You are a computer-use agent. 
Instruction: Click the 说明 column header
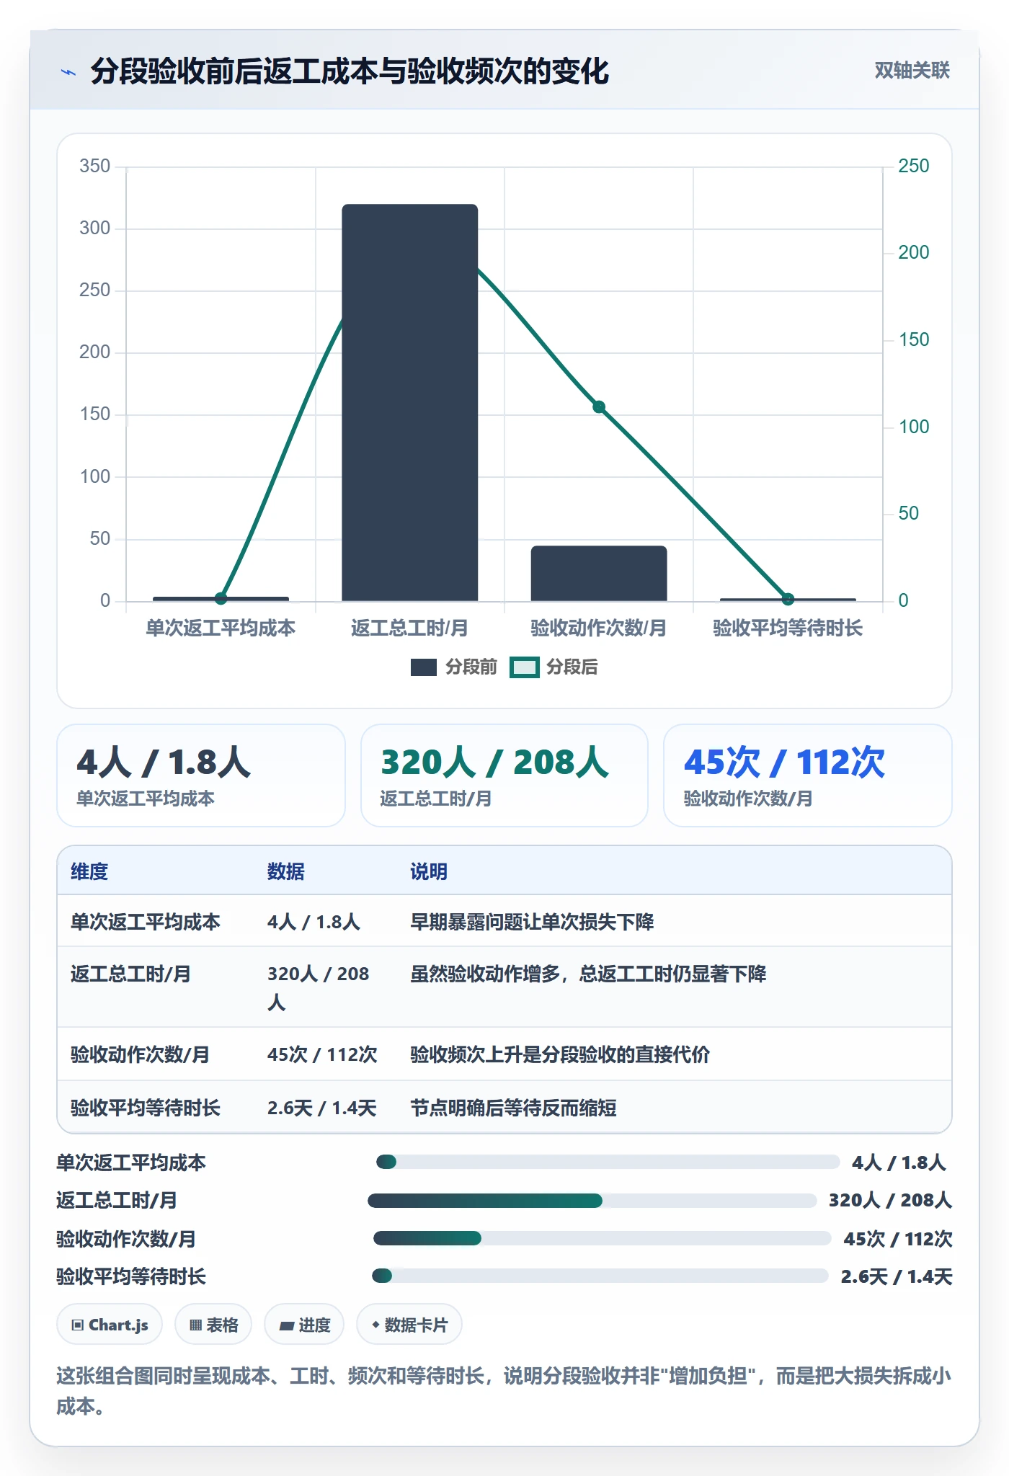click(x=429, y=871)
